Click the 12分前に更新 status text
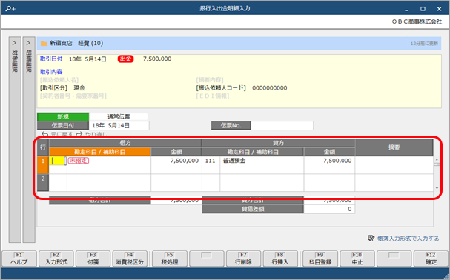The width and height of the screenshot is (450, 280). 424,44
